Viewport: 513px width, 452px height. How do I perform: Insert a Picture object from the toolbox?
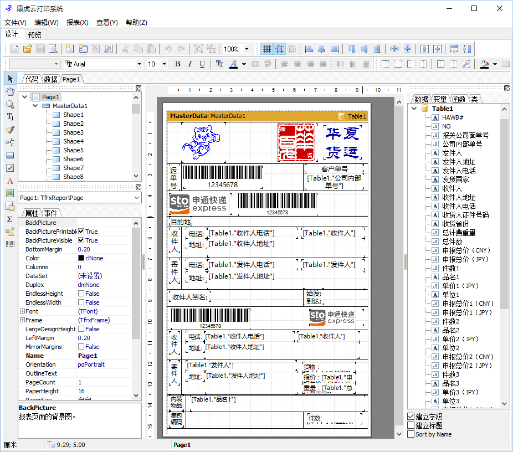(10, 193)
